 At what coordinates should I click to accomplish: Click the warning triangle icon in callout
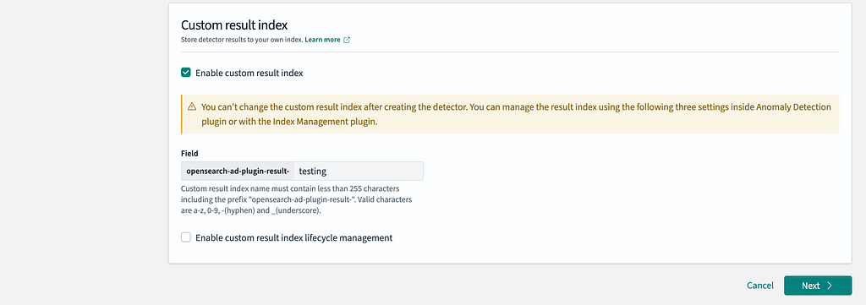[x=192, y=106]
